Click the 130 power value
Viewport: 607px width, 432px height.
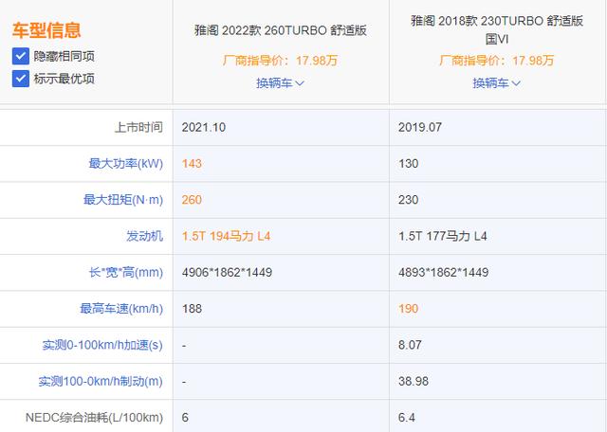[x=409, y=164]
